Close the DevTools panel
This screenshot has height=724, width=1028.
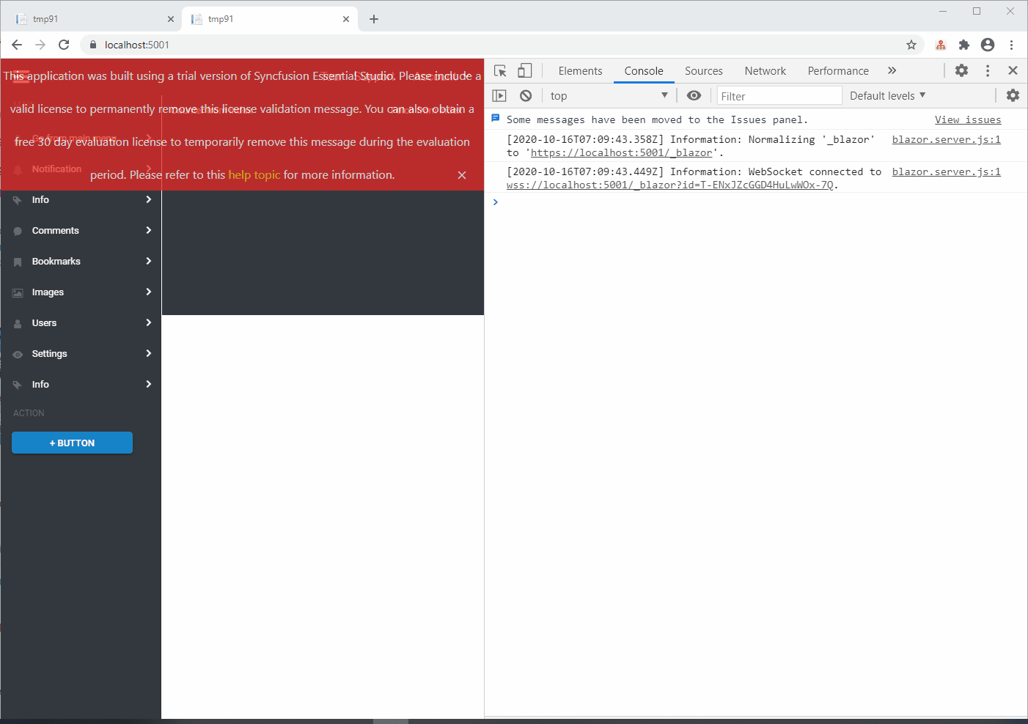pos(1013,71)
